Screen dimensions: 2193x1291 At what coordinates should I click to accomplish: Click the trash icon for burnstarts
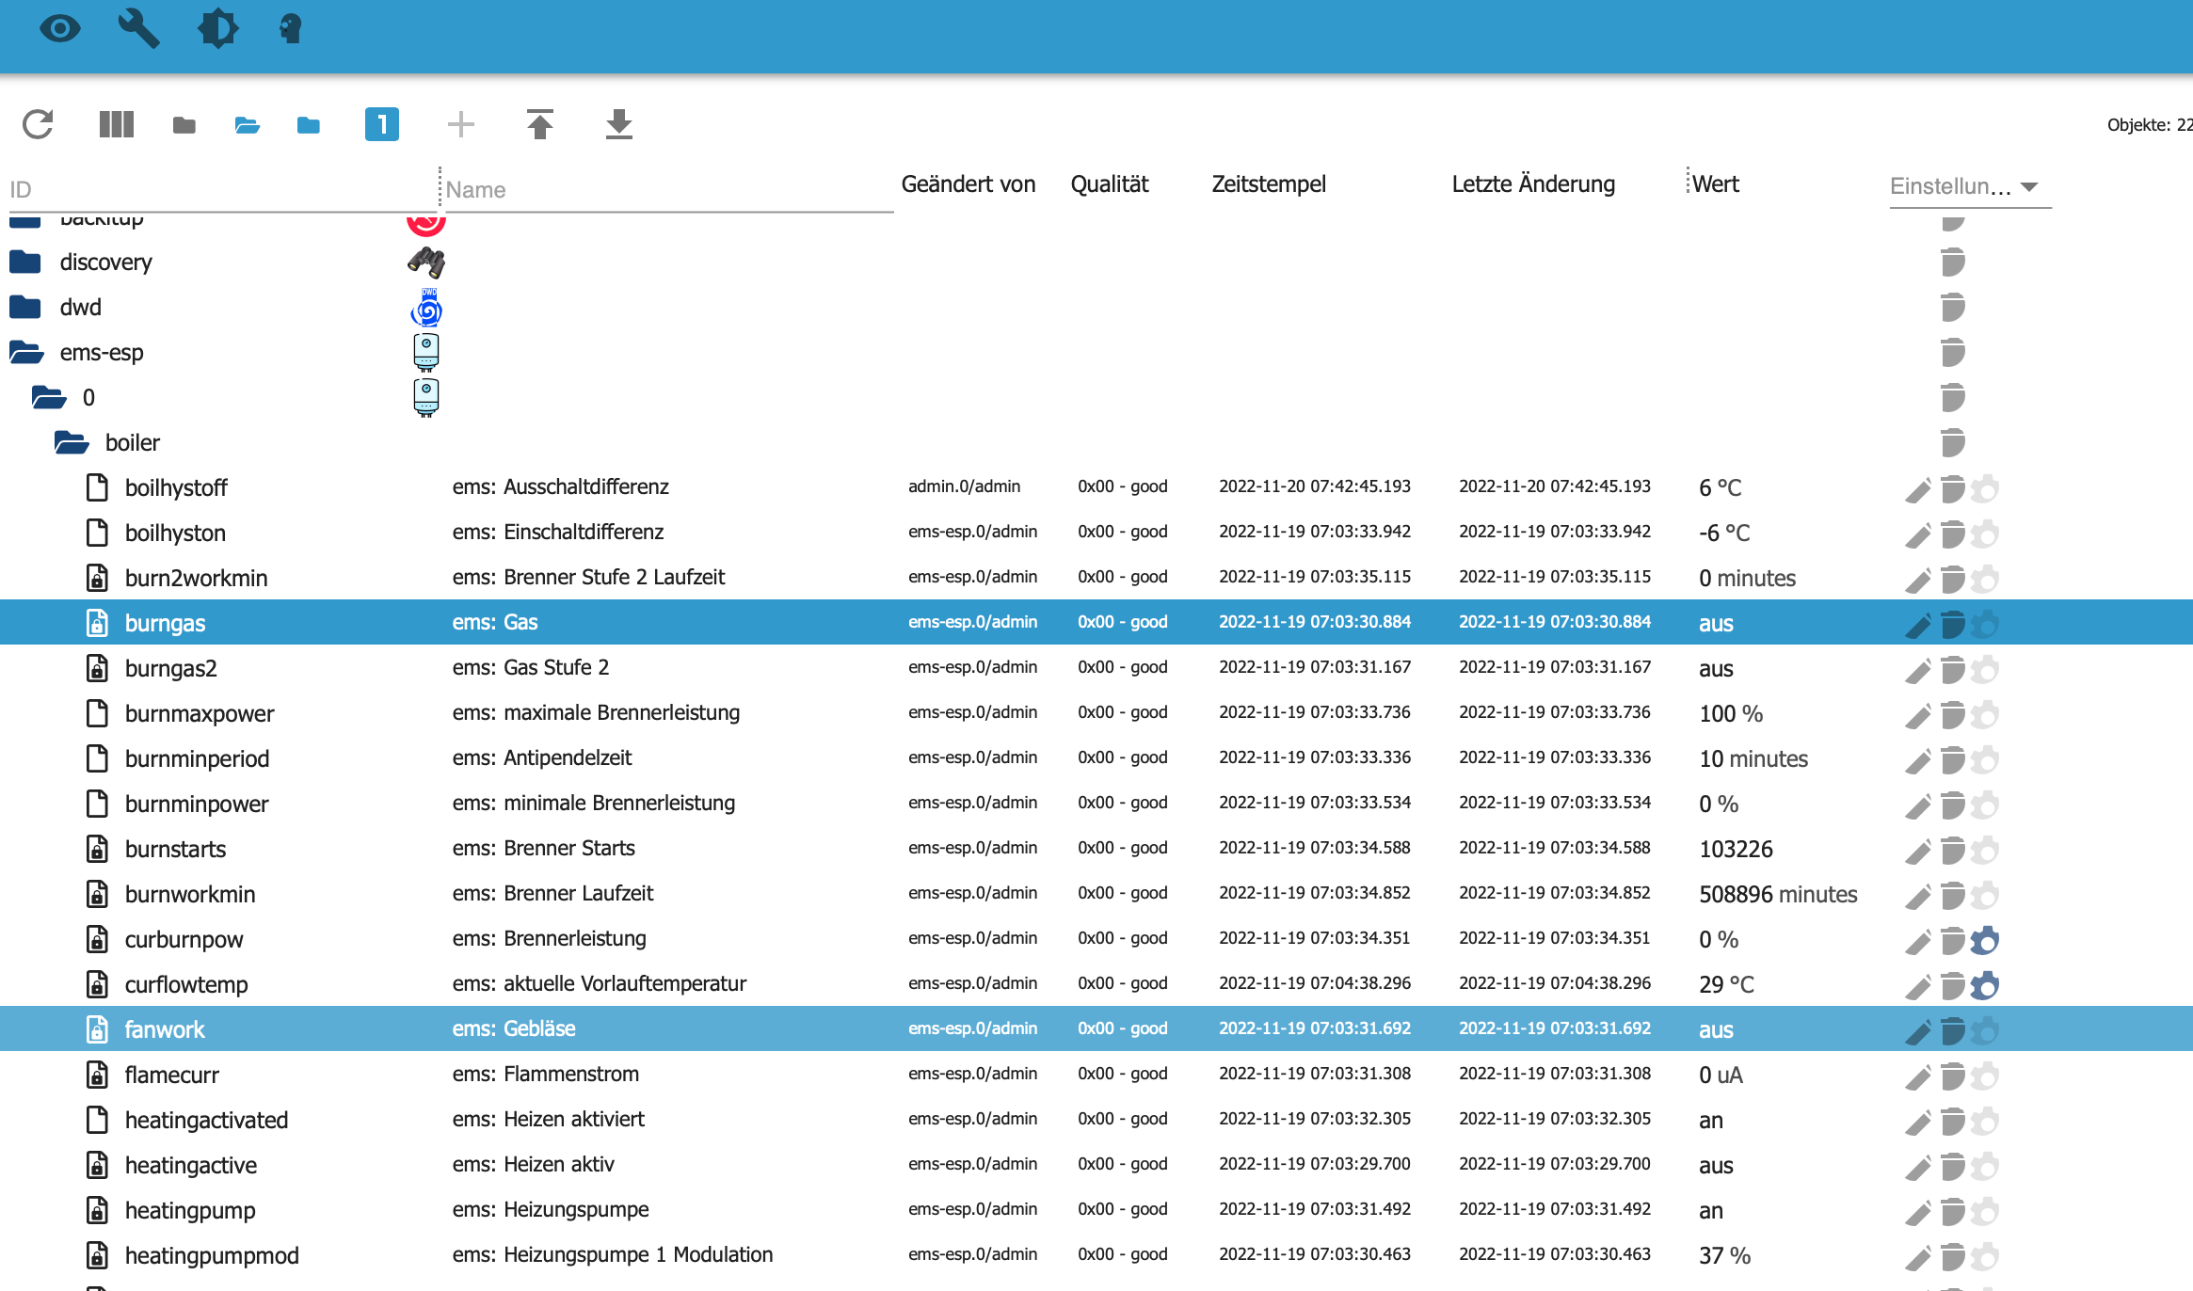tap(1953, 850)
